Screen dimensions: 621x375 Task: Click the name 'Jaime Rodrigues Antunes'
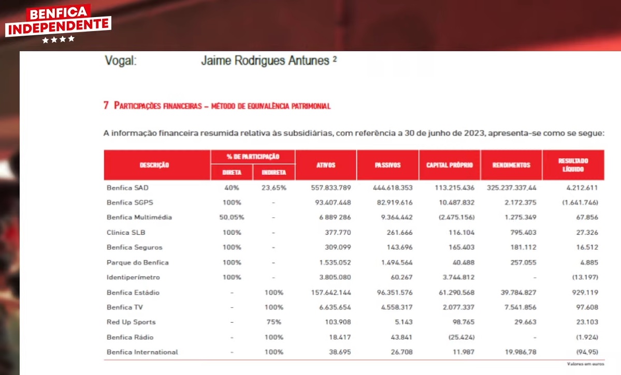tap(265, 61)
